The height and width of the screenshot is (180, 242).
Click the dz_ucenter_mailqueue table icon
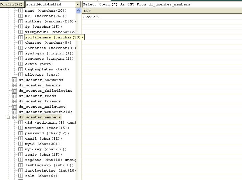(x=14, y=106)
